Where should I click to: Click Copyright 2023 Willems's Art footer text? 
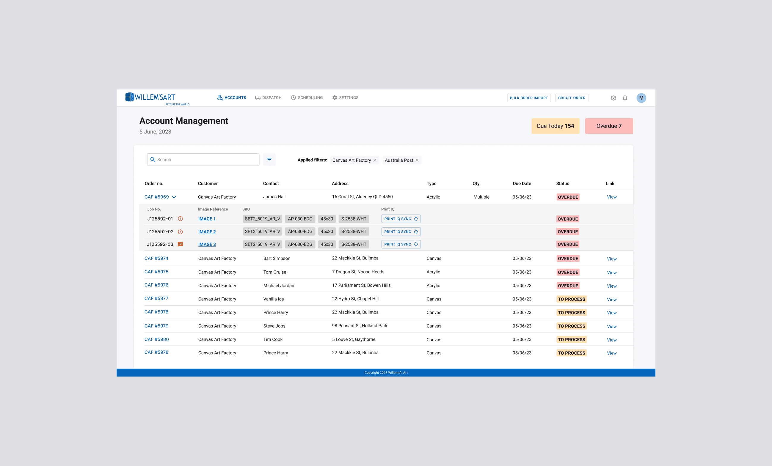[386, 373]
